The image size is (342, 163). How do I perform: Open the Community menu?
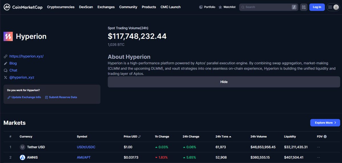(128, 7)
